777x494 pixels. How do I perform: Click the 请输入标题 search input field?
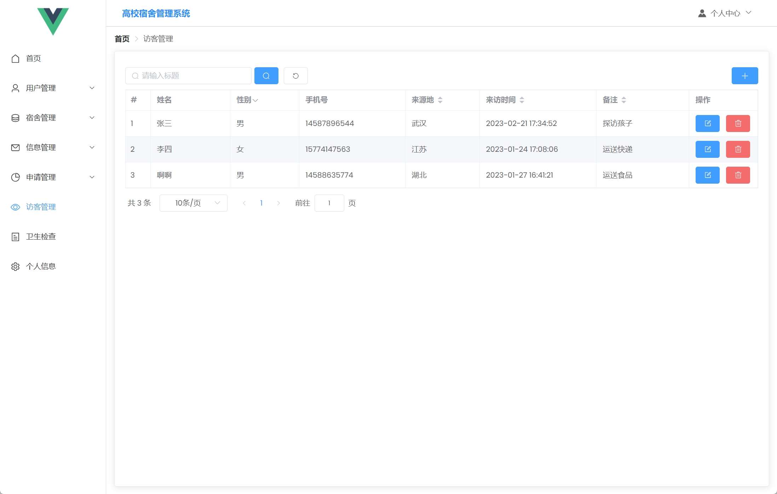tap(193, 76)
